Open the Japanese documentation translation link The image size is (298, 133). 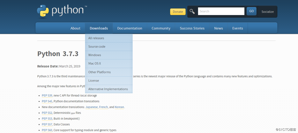[91, 107]
